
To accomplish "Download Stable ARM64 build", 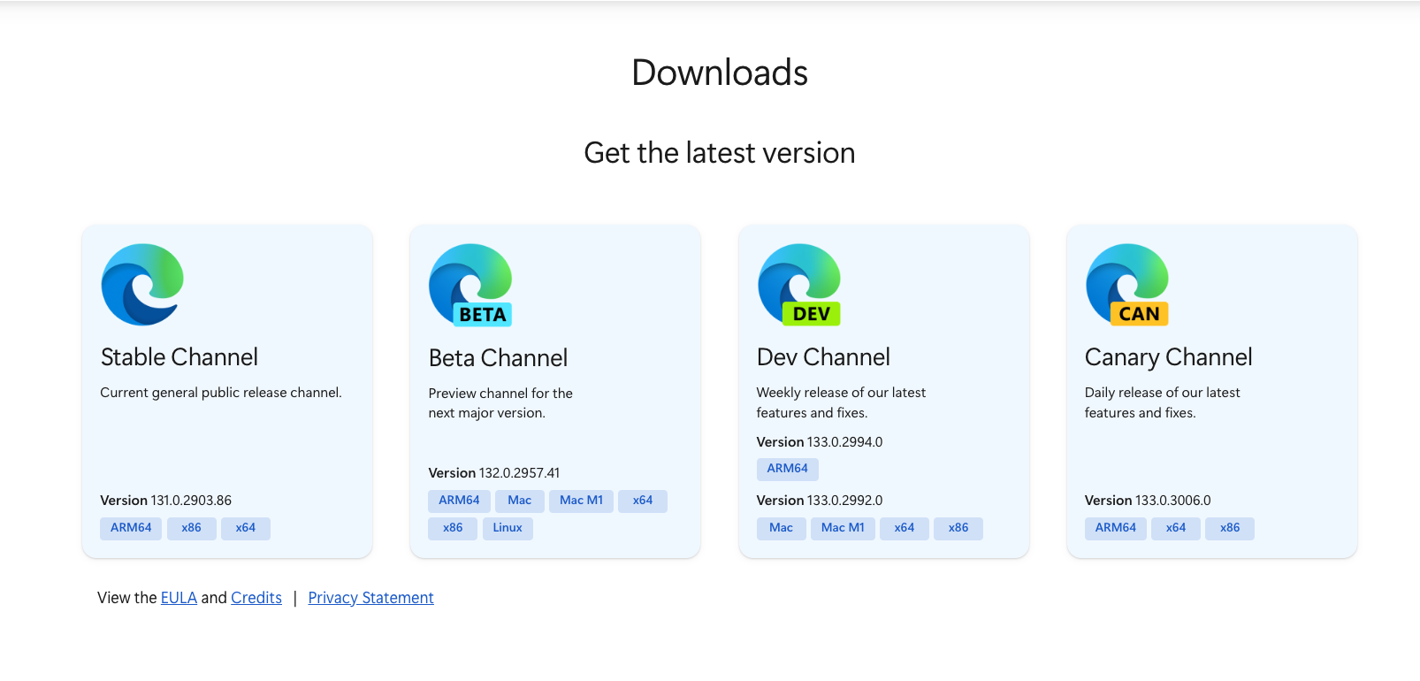I will tap(131, 528).
